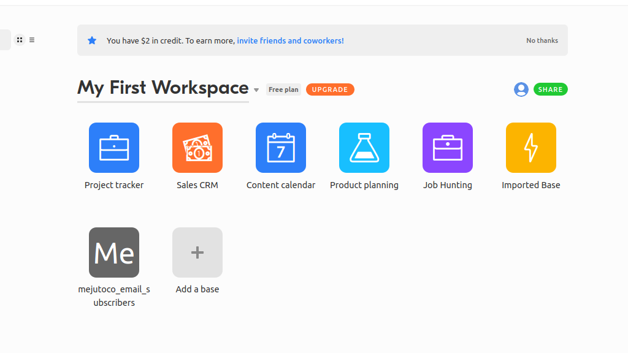Open the collapsed sidebar panel
The width and height of the screenshot is (628, 353).
(x=5, y=39)
